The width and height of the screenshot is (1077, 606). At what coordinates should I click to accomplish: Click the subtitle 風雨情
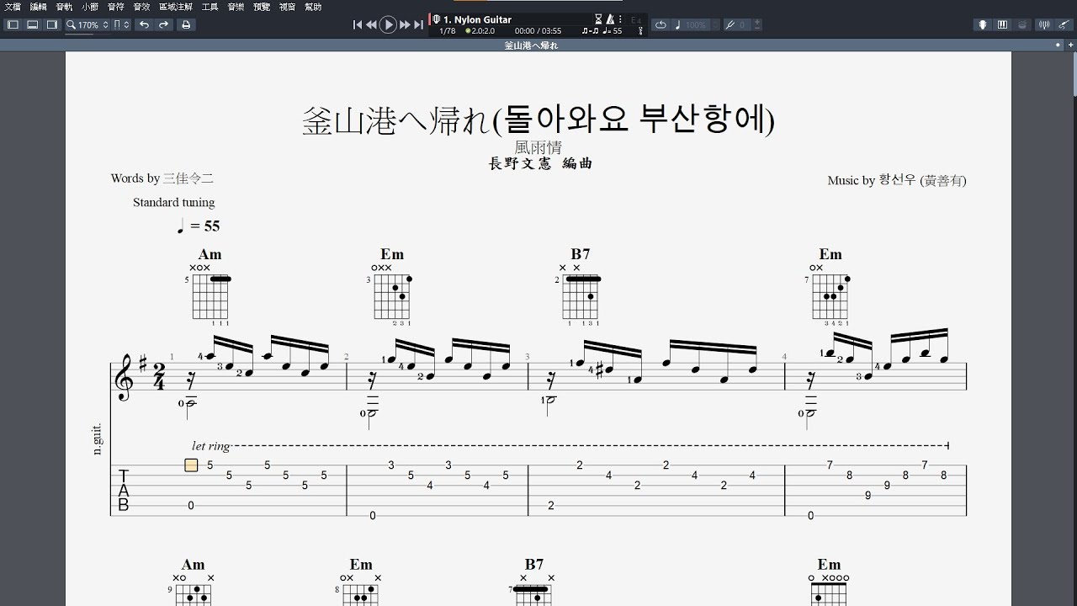pos(538,148)
